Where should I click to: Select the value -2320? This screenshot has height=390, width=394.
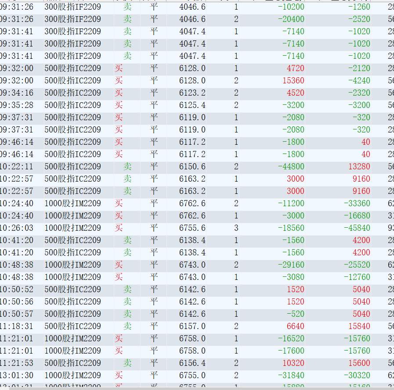tap(359, 93)
